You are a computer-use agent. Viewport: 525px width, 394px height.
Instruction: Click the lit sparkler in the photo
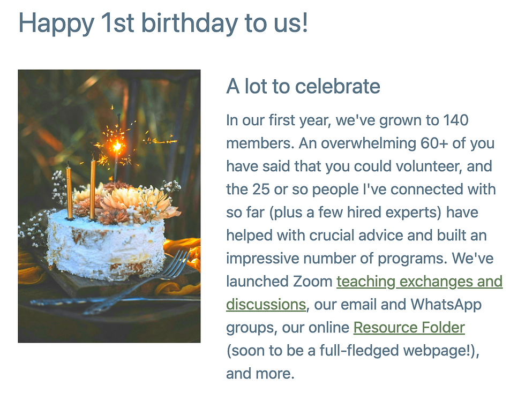coord(117,146)
